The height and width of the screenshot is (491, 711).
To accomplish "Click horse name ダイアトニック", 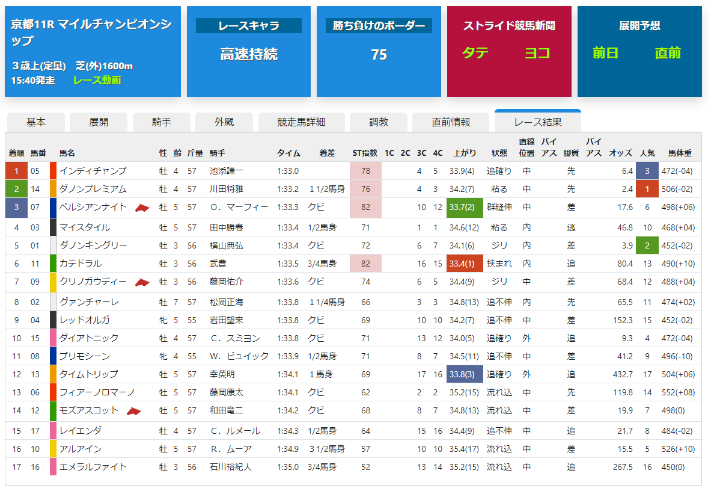I will coord(89,338).
